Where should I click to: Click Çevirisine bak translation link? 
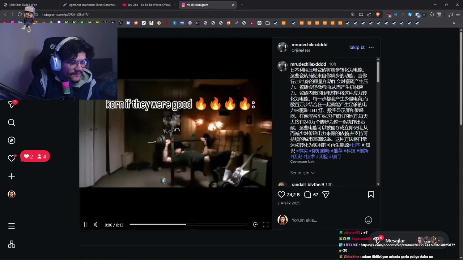pyautogui.click(x=302, y=161)
